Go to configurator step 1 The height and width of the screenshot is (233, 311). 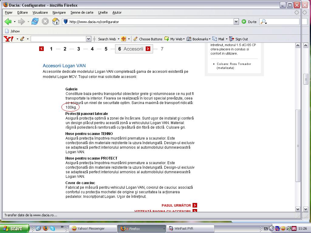point(51,49)
